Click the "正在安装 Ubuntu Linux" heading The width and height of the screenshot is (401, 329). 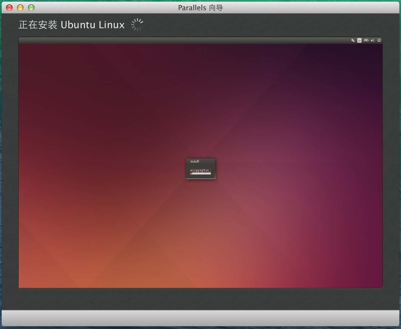(71, 25)
